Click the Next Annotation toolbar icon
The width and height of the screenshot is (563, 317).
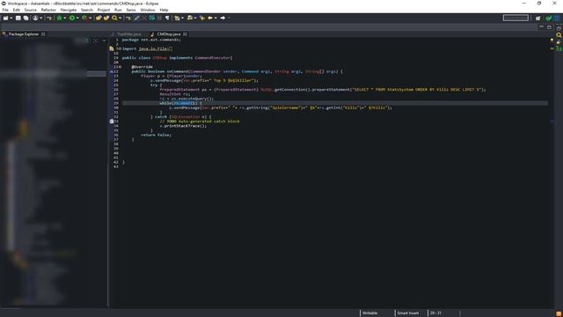(177, 18)
